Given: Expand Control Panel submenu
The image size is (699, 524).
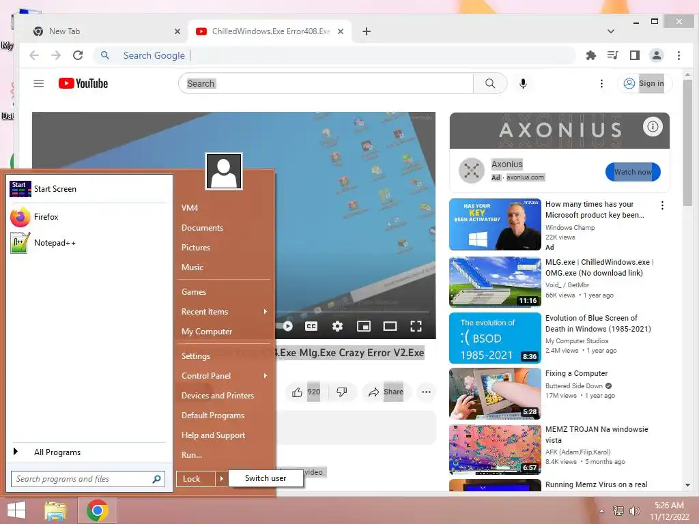Looking at the screenshot, I should pyautogui.click(x=224, y=376).
